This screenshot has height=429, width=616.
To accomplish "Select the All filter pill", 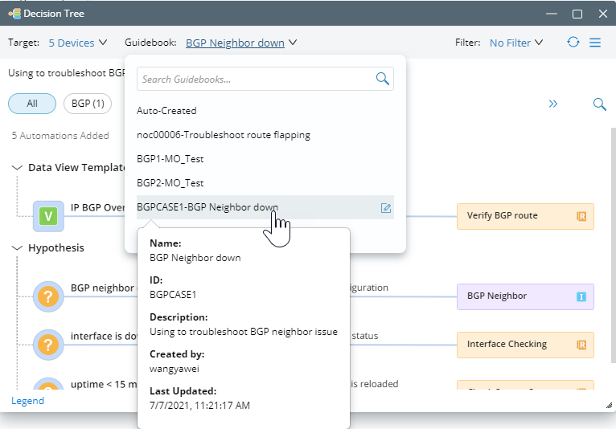I will [32, 104].
